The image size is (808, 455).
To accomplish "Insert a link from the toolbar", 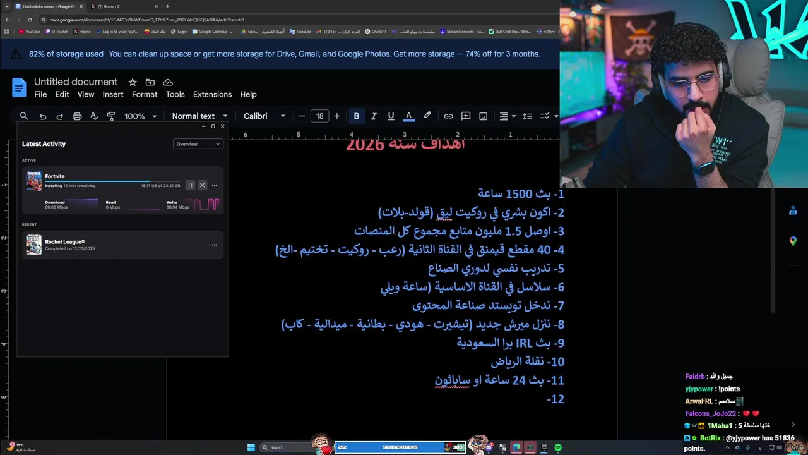I will (x=448, y=116).
